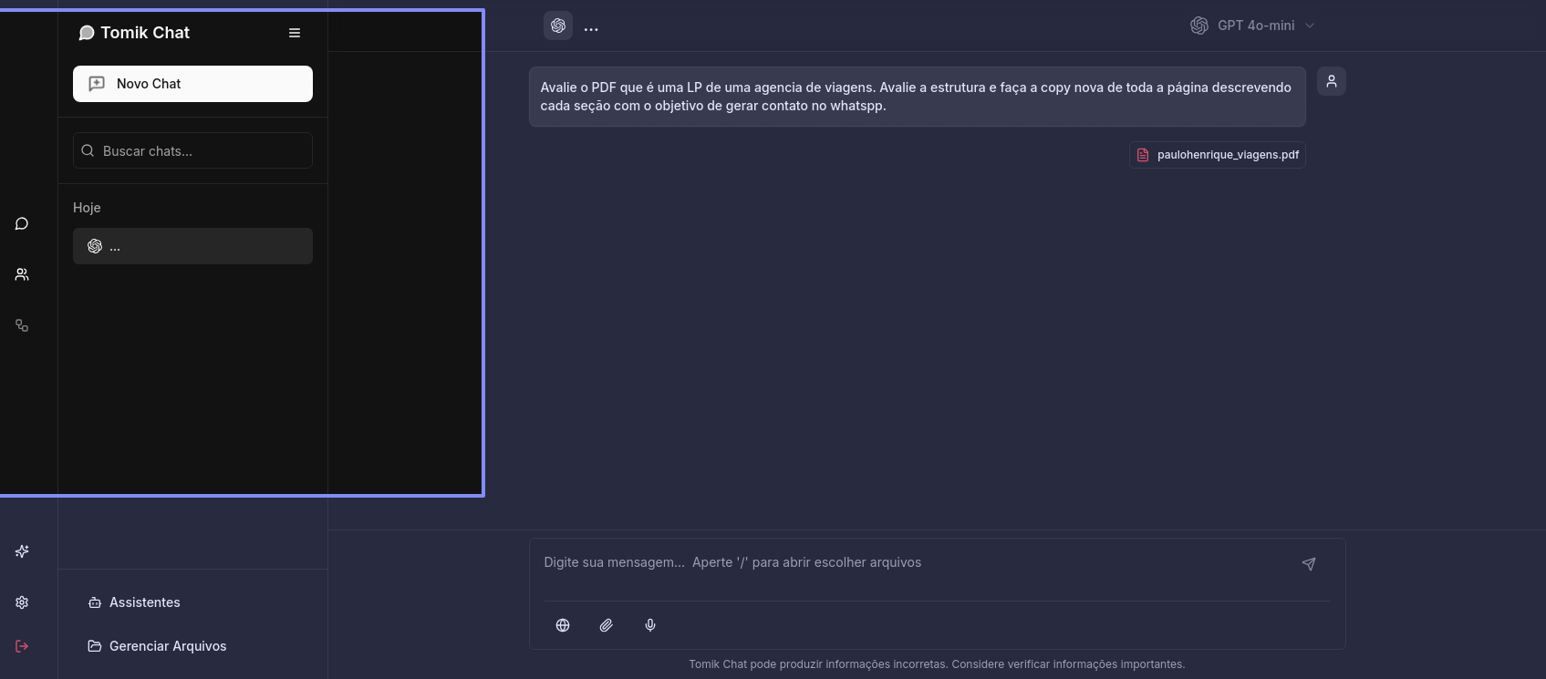Click the red logout icon
1546x679 pixels.
(x=22, y=646)
